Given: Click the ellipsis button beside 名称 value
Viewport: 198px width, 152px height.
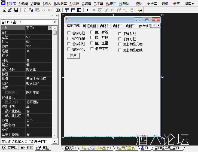Looking at the screenshot, I should pyautogui.click(x=50, y=28).
